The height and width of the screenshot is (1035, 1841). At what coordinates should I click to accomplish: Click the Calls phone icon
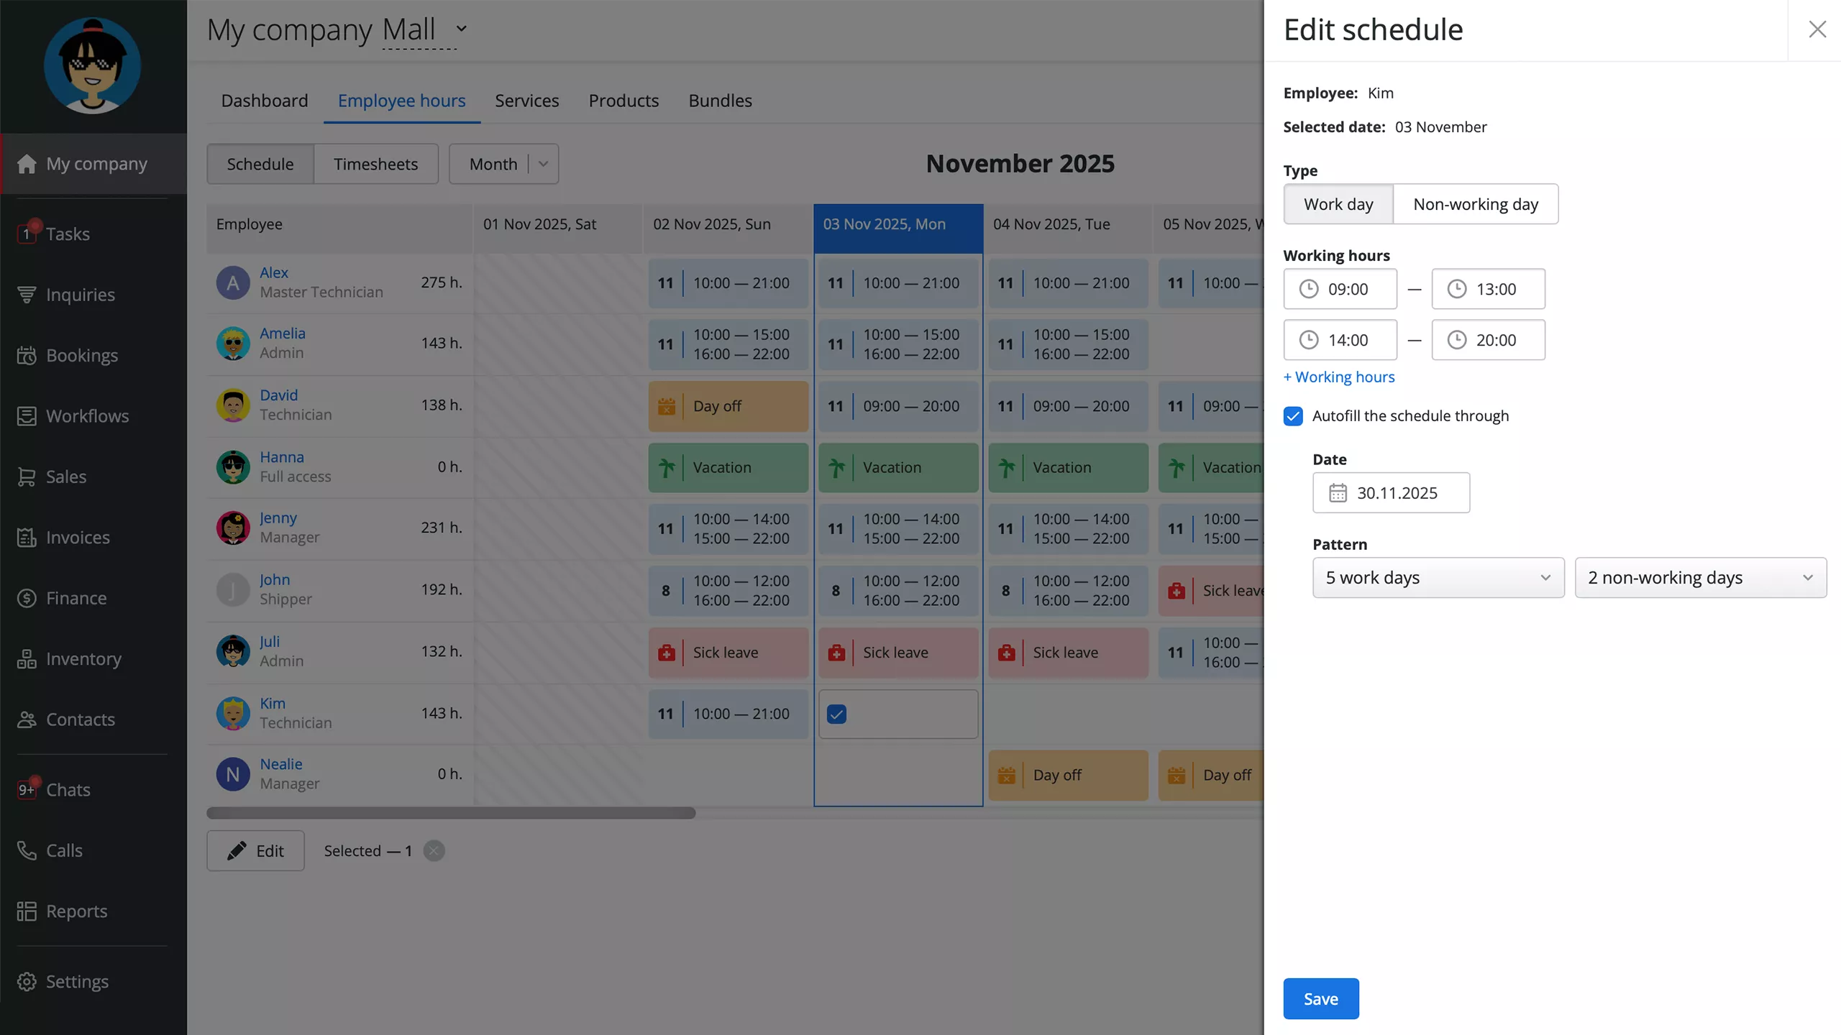[x=27, y=850]
